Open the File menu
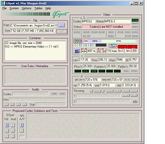This screenshot has width=165, height=144. point(4,8)
